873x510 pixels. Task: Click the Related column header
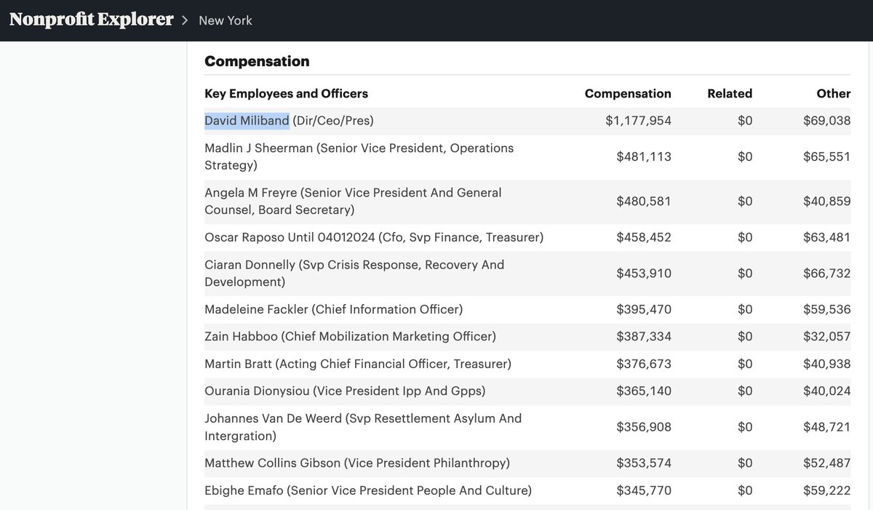[730, 93]
